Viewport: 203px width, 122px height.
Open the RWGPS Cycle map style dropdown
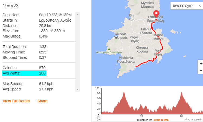187,6
